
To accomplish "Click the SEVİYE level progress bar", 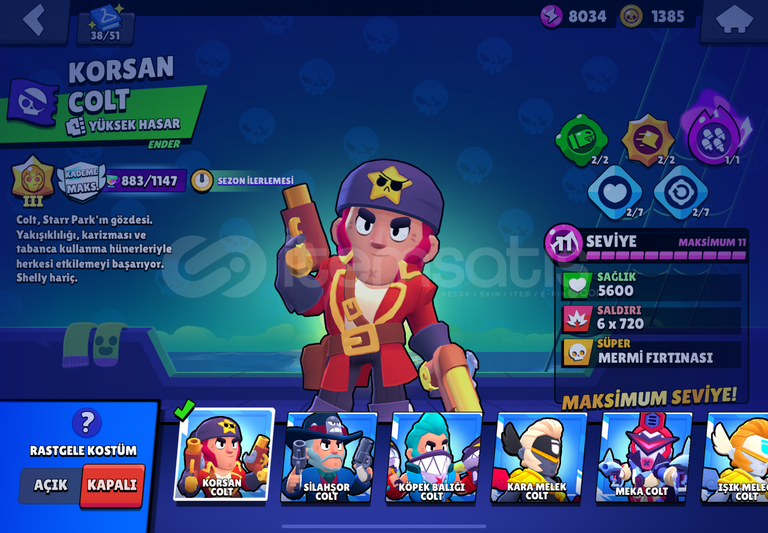I will coord(666,256).
